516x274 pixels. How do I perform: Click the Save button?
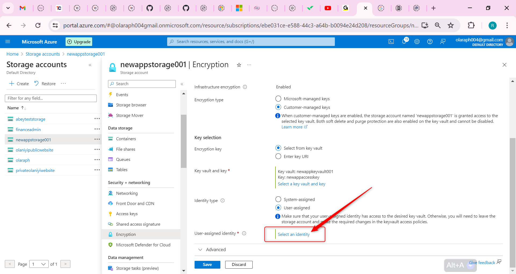[x=207, y=265]
